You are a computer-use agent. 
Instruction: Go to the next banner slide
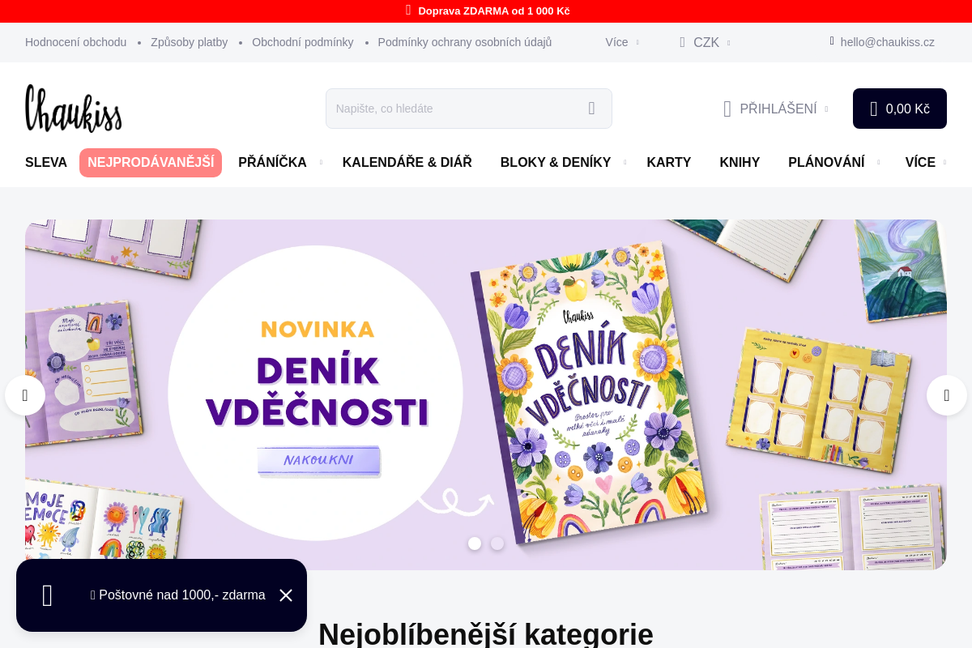pos(947,395)
